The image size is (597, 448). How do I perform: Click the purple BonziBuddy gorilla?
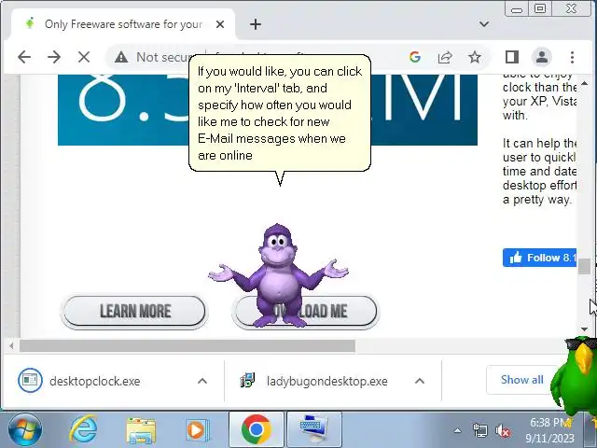278,276
